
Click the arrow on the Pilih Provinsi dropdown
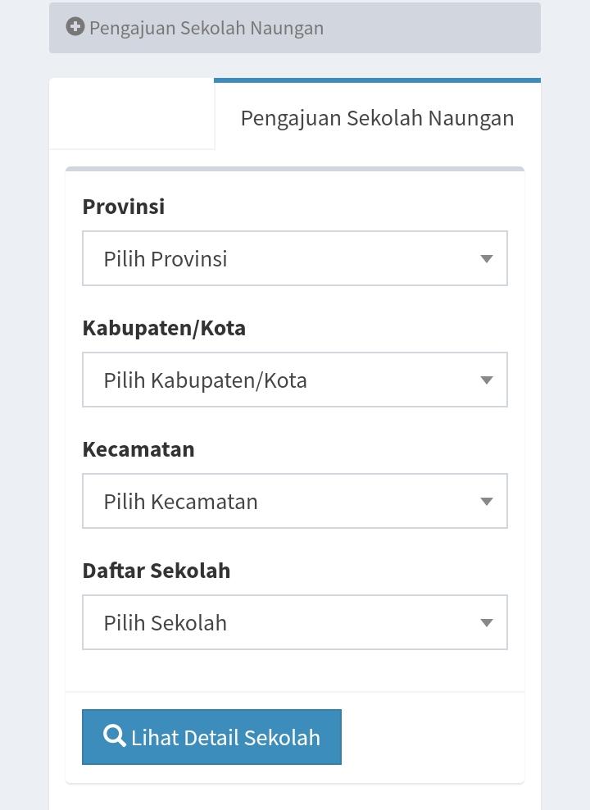coord(486,259)
